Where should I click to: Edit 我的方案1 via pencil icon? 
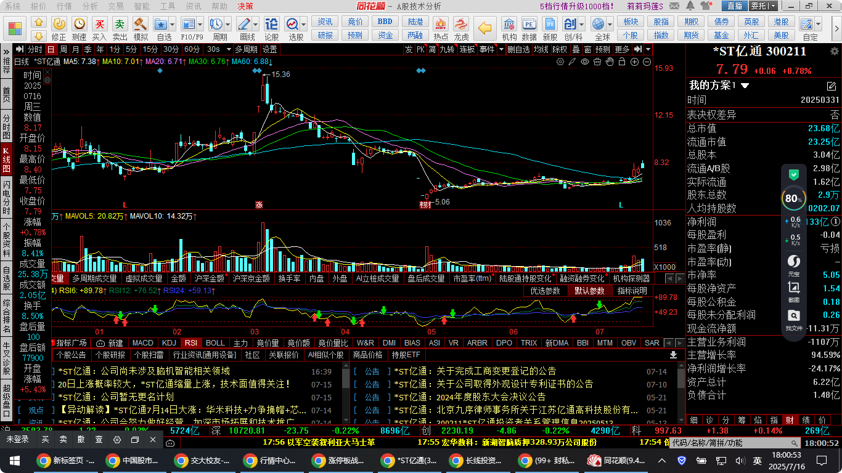[832, 86]
